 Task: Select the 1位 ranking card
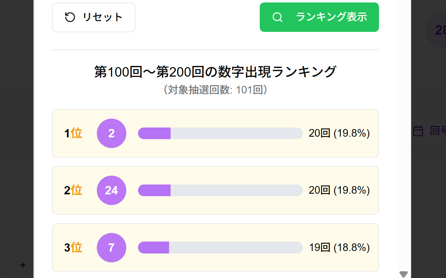click(215, 133)
